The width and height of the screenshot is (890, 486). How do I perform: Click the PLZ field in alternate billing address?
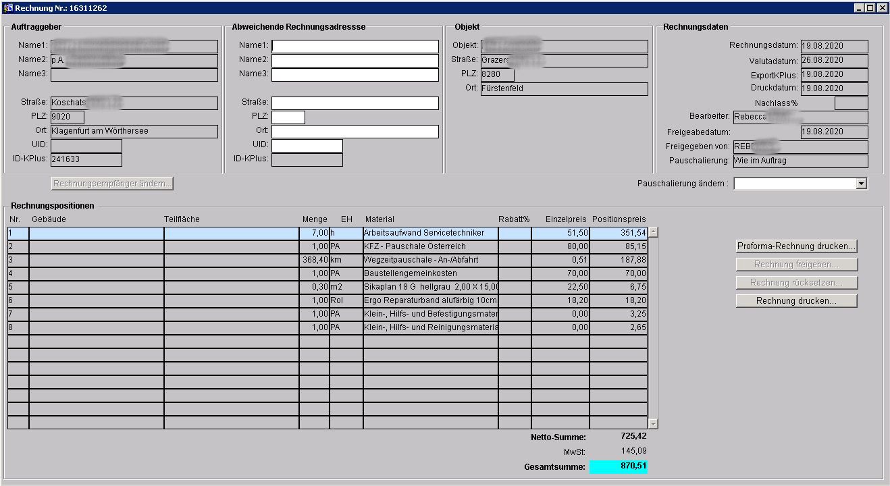pyautogui.click(x=288, y=117)
